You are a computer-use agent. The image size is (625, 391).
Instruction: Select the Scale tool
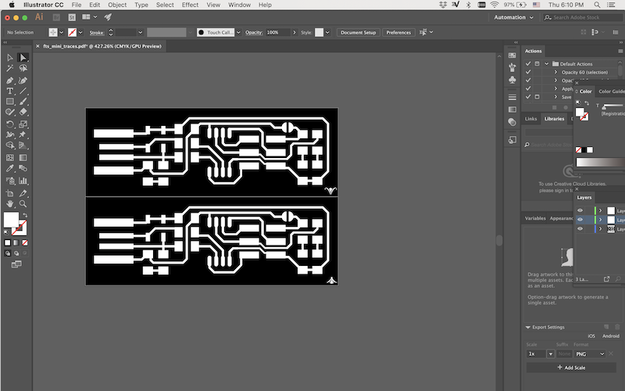pyautogui.click(x=23, y=124)
